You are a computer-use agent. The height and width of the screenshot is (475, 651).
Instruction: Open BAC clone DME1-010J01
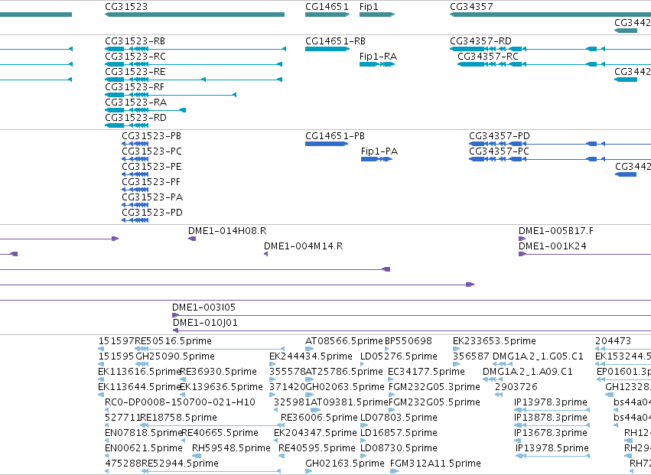point(205,323)
